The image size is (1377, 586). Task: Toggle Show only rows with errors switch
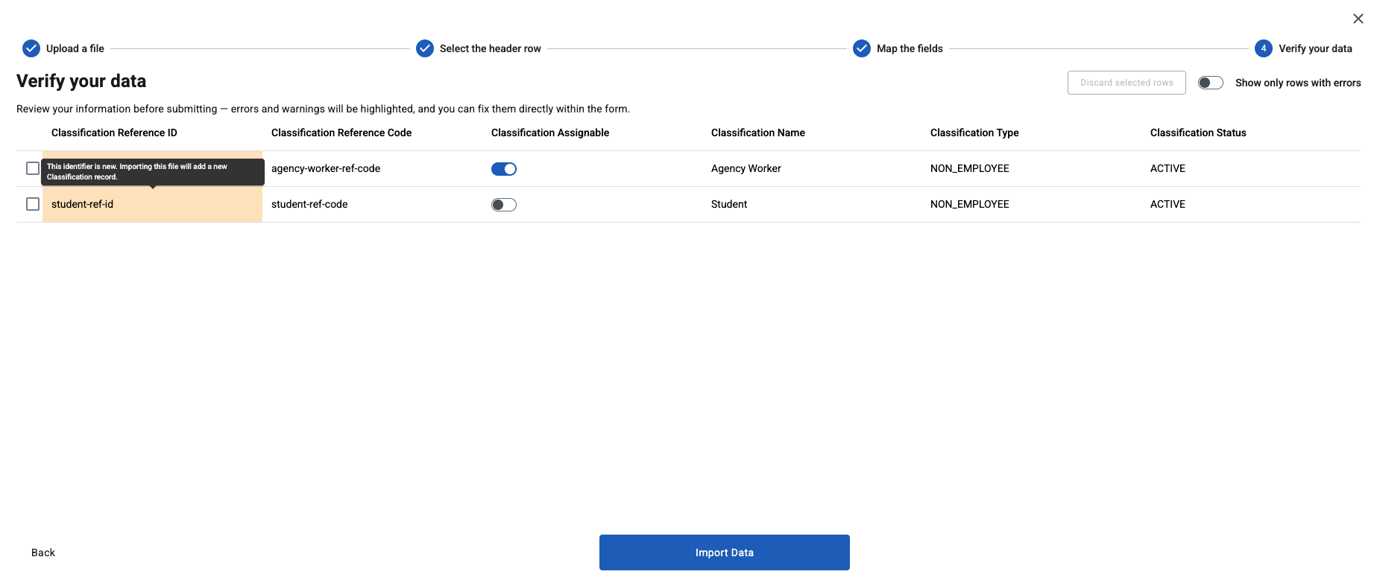click(1211, 83)
